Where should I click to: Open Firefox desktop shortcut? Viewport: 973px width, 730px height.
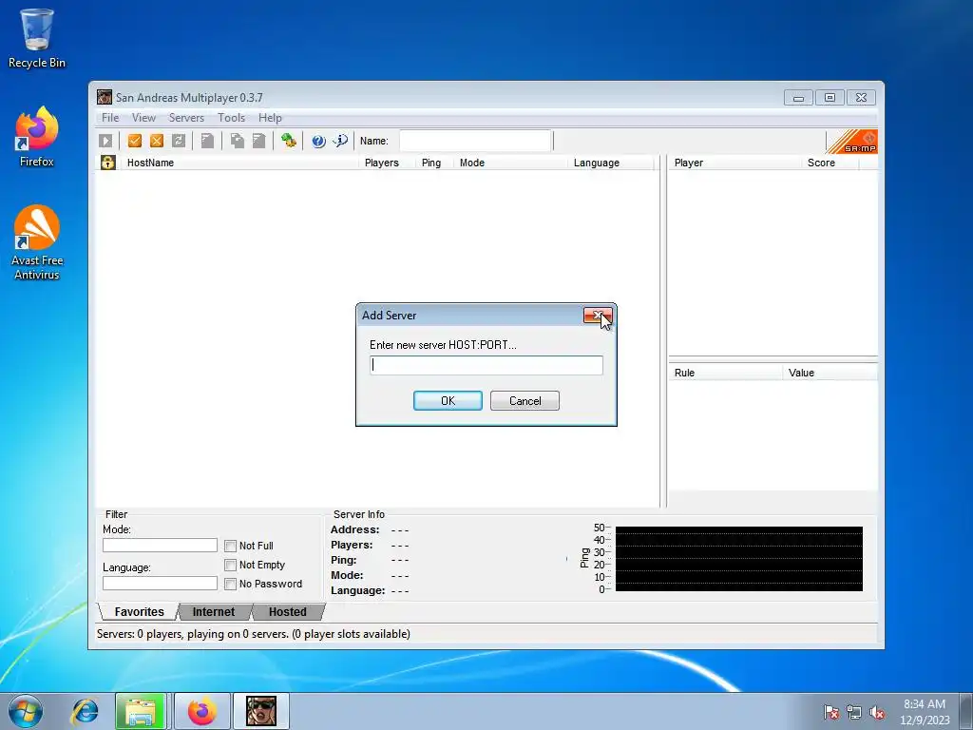(x=37, y=137)
